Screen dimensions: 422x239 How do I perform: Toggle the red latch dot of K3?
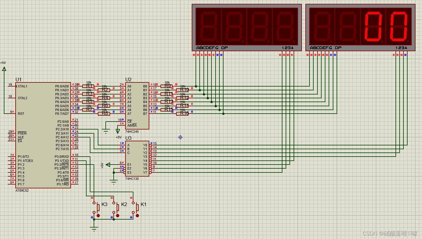[x=98, y=216]
